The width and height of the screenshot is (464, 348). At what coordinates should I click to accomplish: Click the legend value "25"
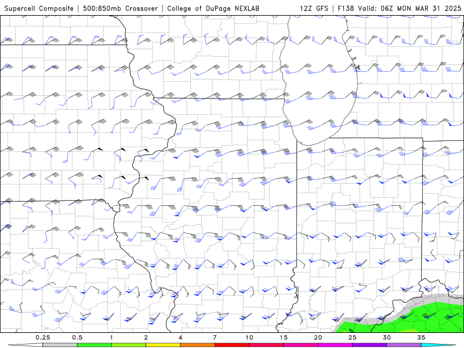pos(352,338)
